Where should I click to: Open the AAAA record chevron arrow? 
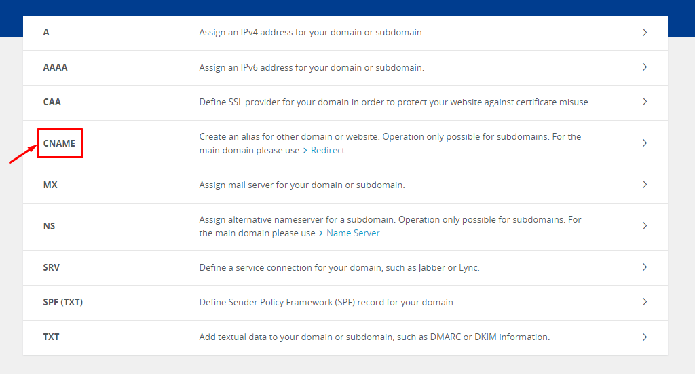click(x=645, y=67)
